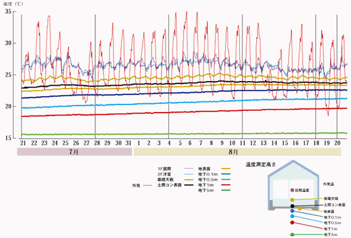
Task: Click the 地下0.1m label in the legend
Action: pos(208,174)
